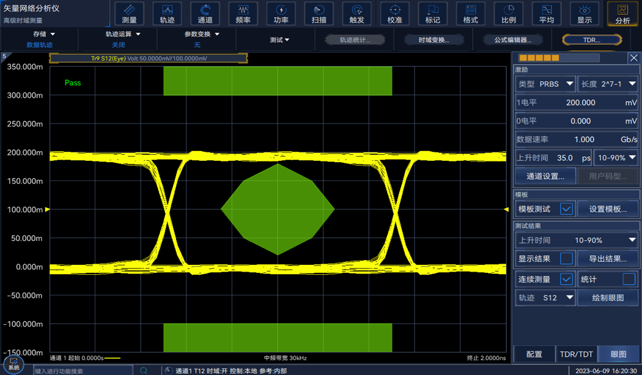
Task: Switch to the TDR/TDT tab
Action: (576, 354)
